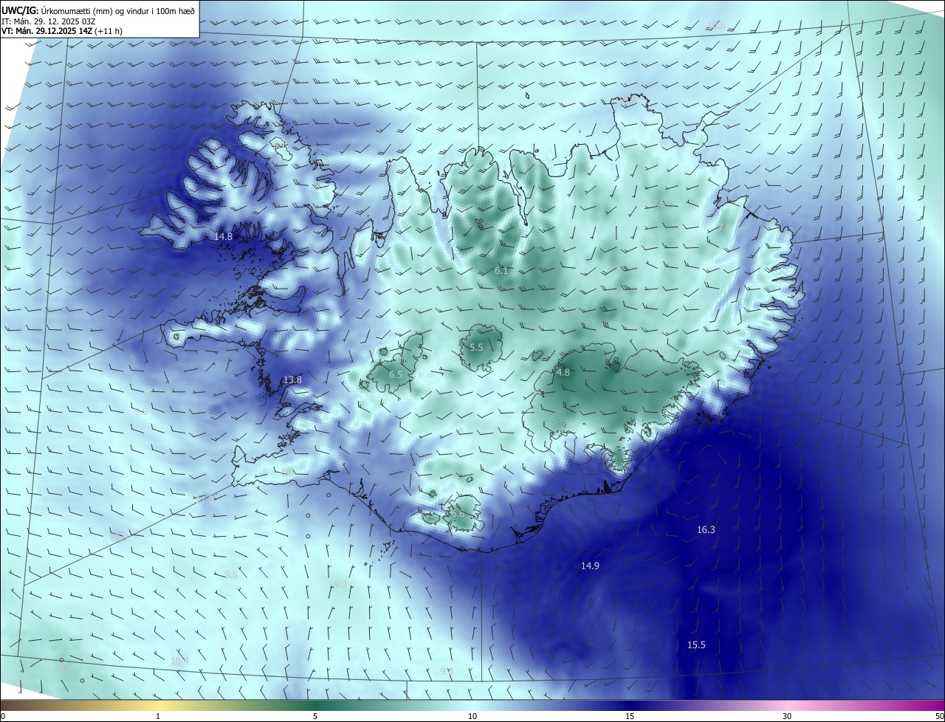Click the '0' tick on the color scale
The height and width of the screenshot is (722, 945).
coord(3,717)
